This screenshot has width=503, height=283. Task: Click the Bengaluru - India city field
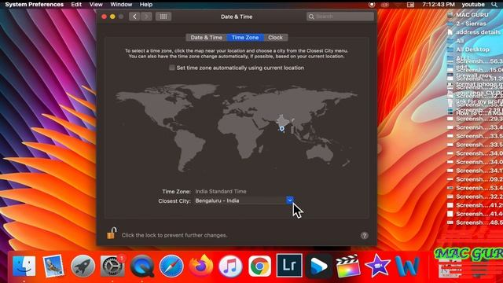click(x=240, y=200)
